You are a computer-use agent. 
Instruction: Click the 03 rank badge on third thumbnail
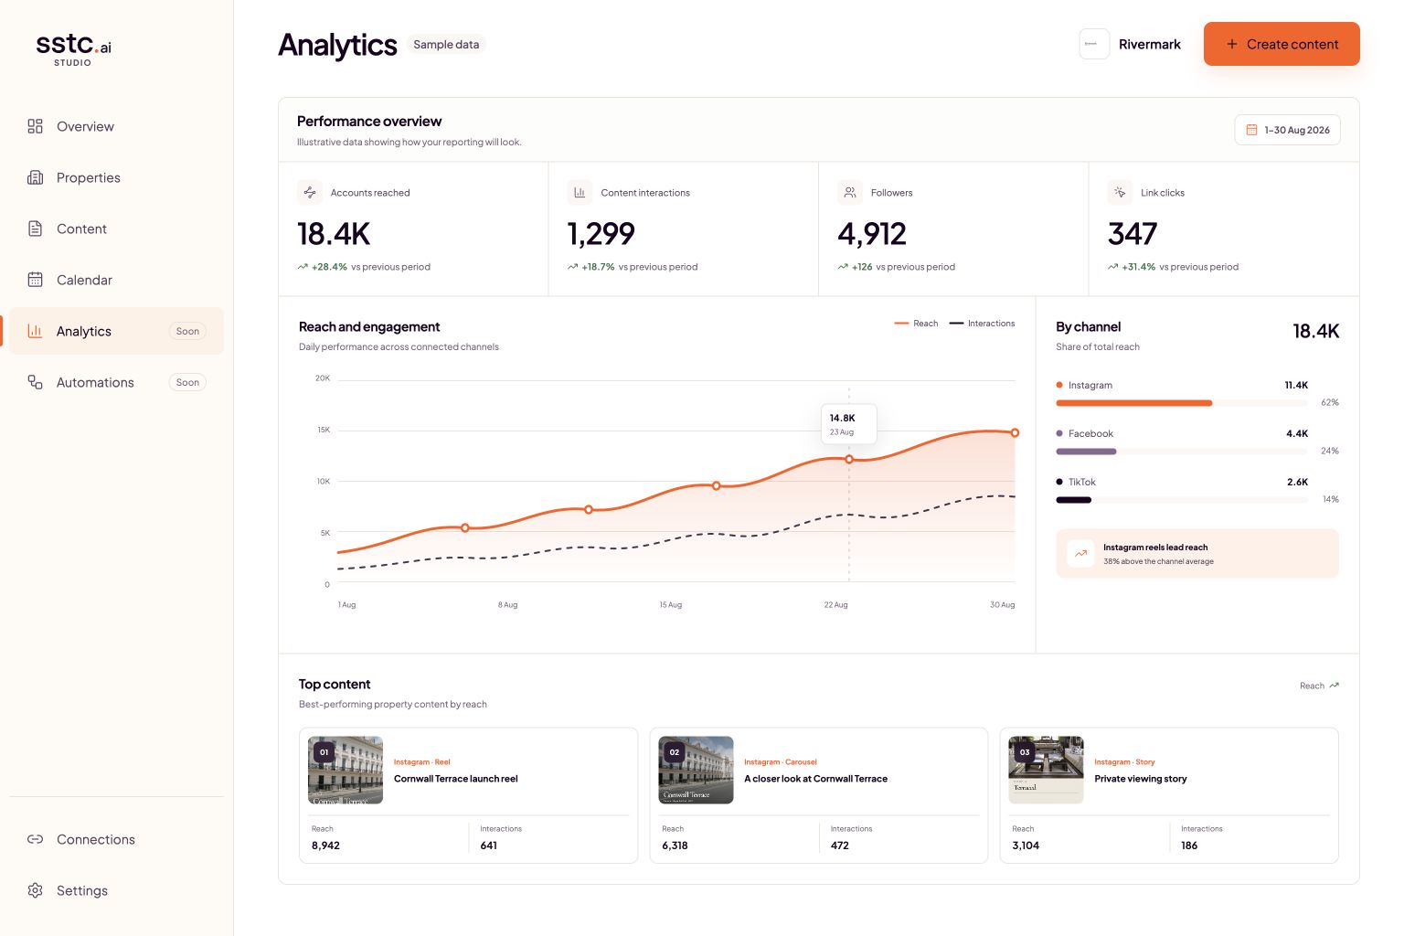pyautogui.click(x=1025, y=752)
